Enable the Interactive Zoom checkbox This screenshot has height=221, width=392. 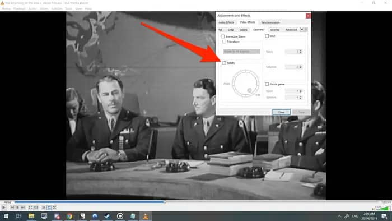[x=222, y=36]
